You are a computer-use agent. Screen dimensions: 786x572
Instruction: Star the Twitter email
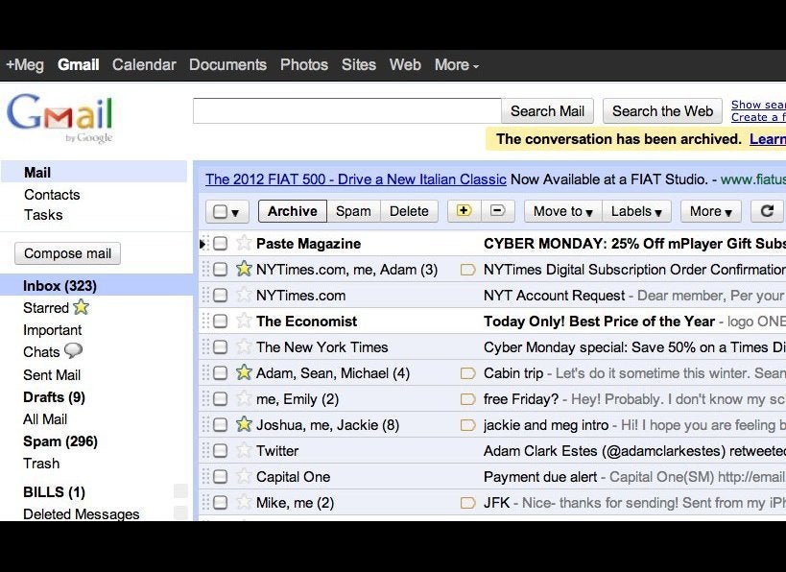point(244,450)
